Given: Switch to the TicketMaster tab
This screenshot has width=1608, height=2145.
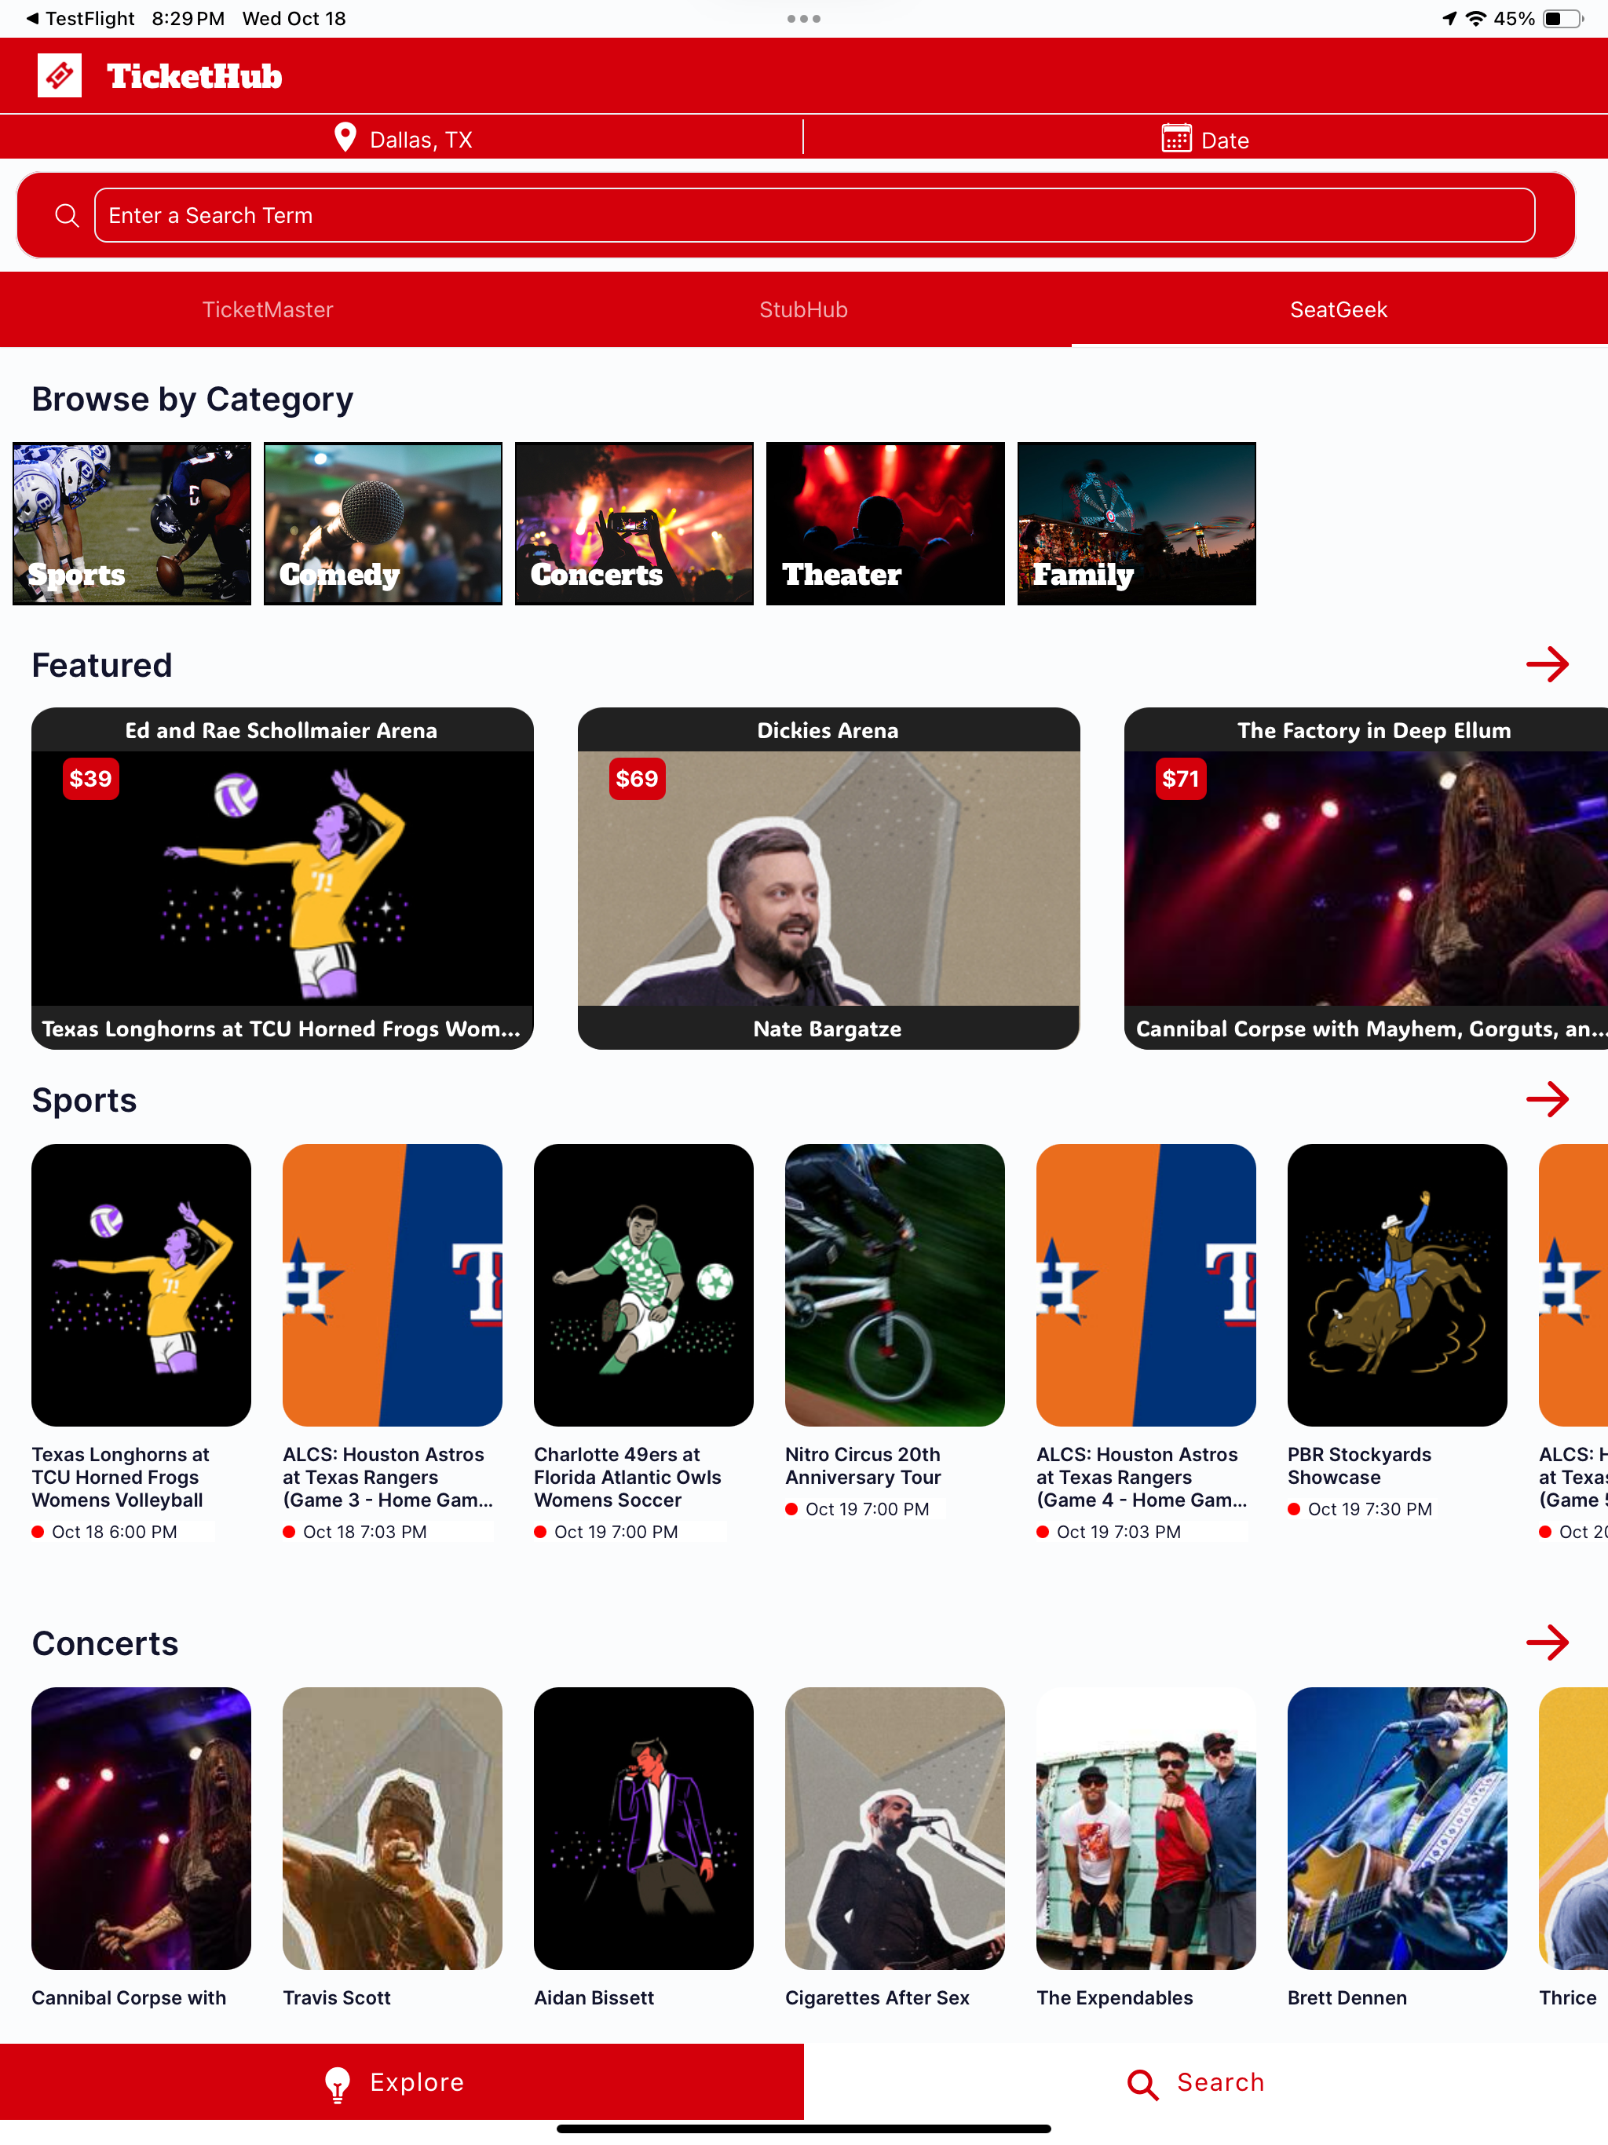Looking at the screenshot, I should 268,309.
